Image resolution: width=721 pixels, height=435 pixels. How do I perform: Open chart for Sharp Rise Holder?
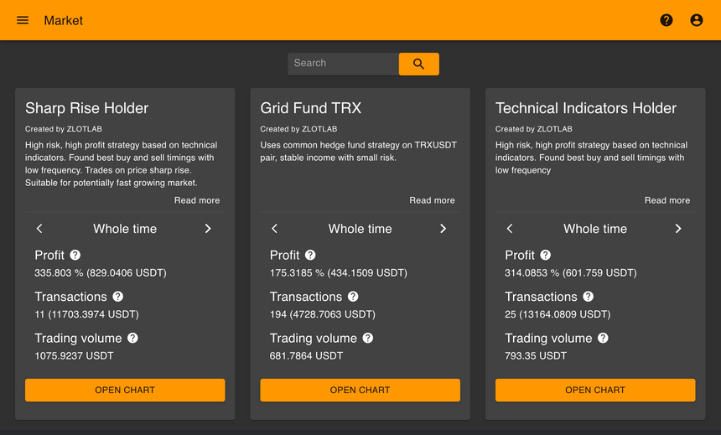pyautogui.click(x=125, y=390)
